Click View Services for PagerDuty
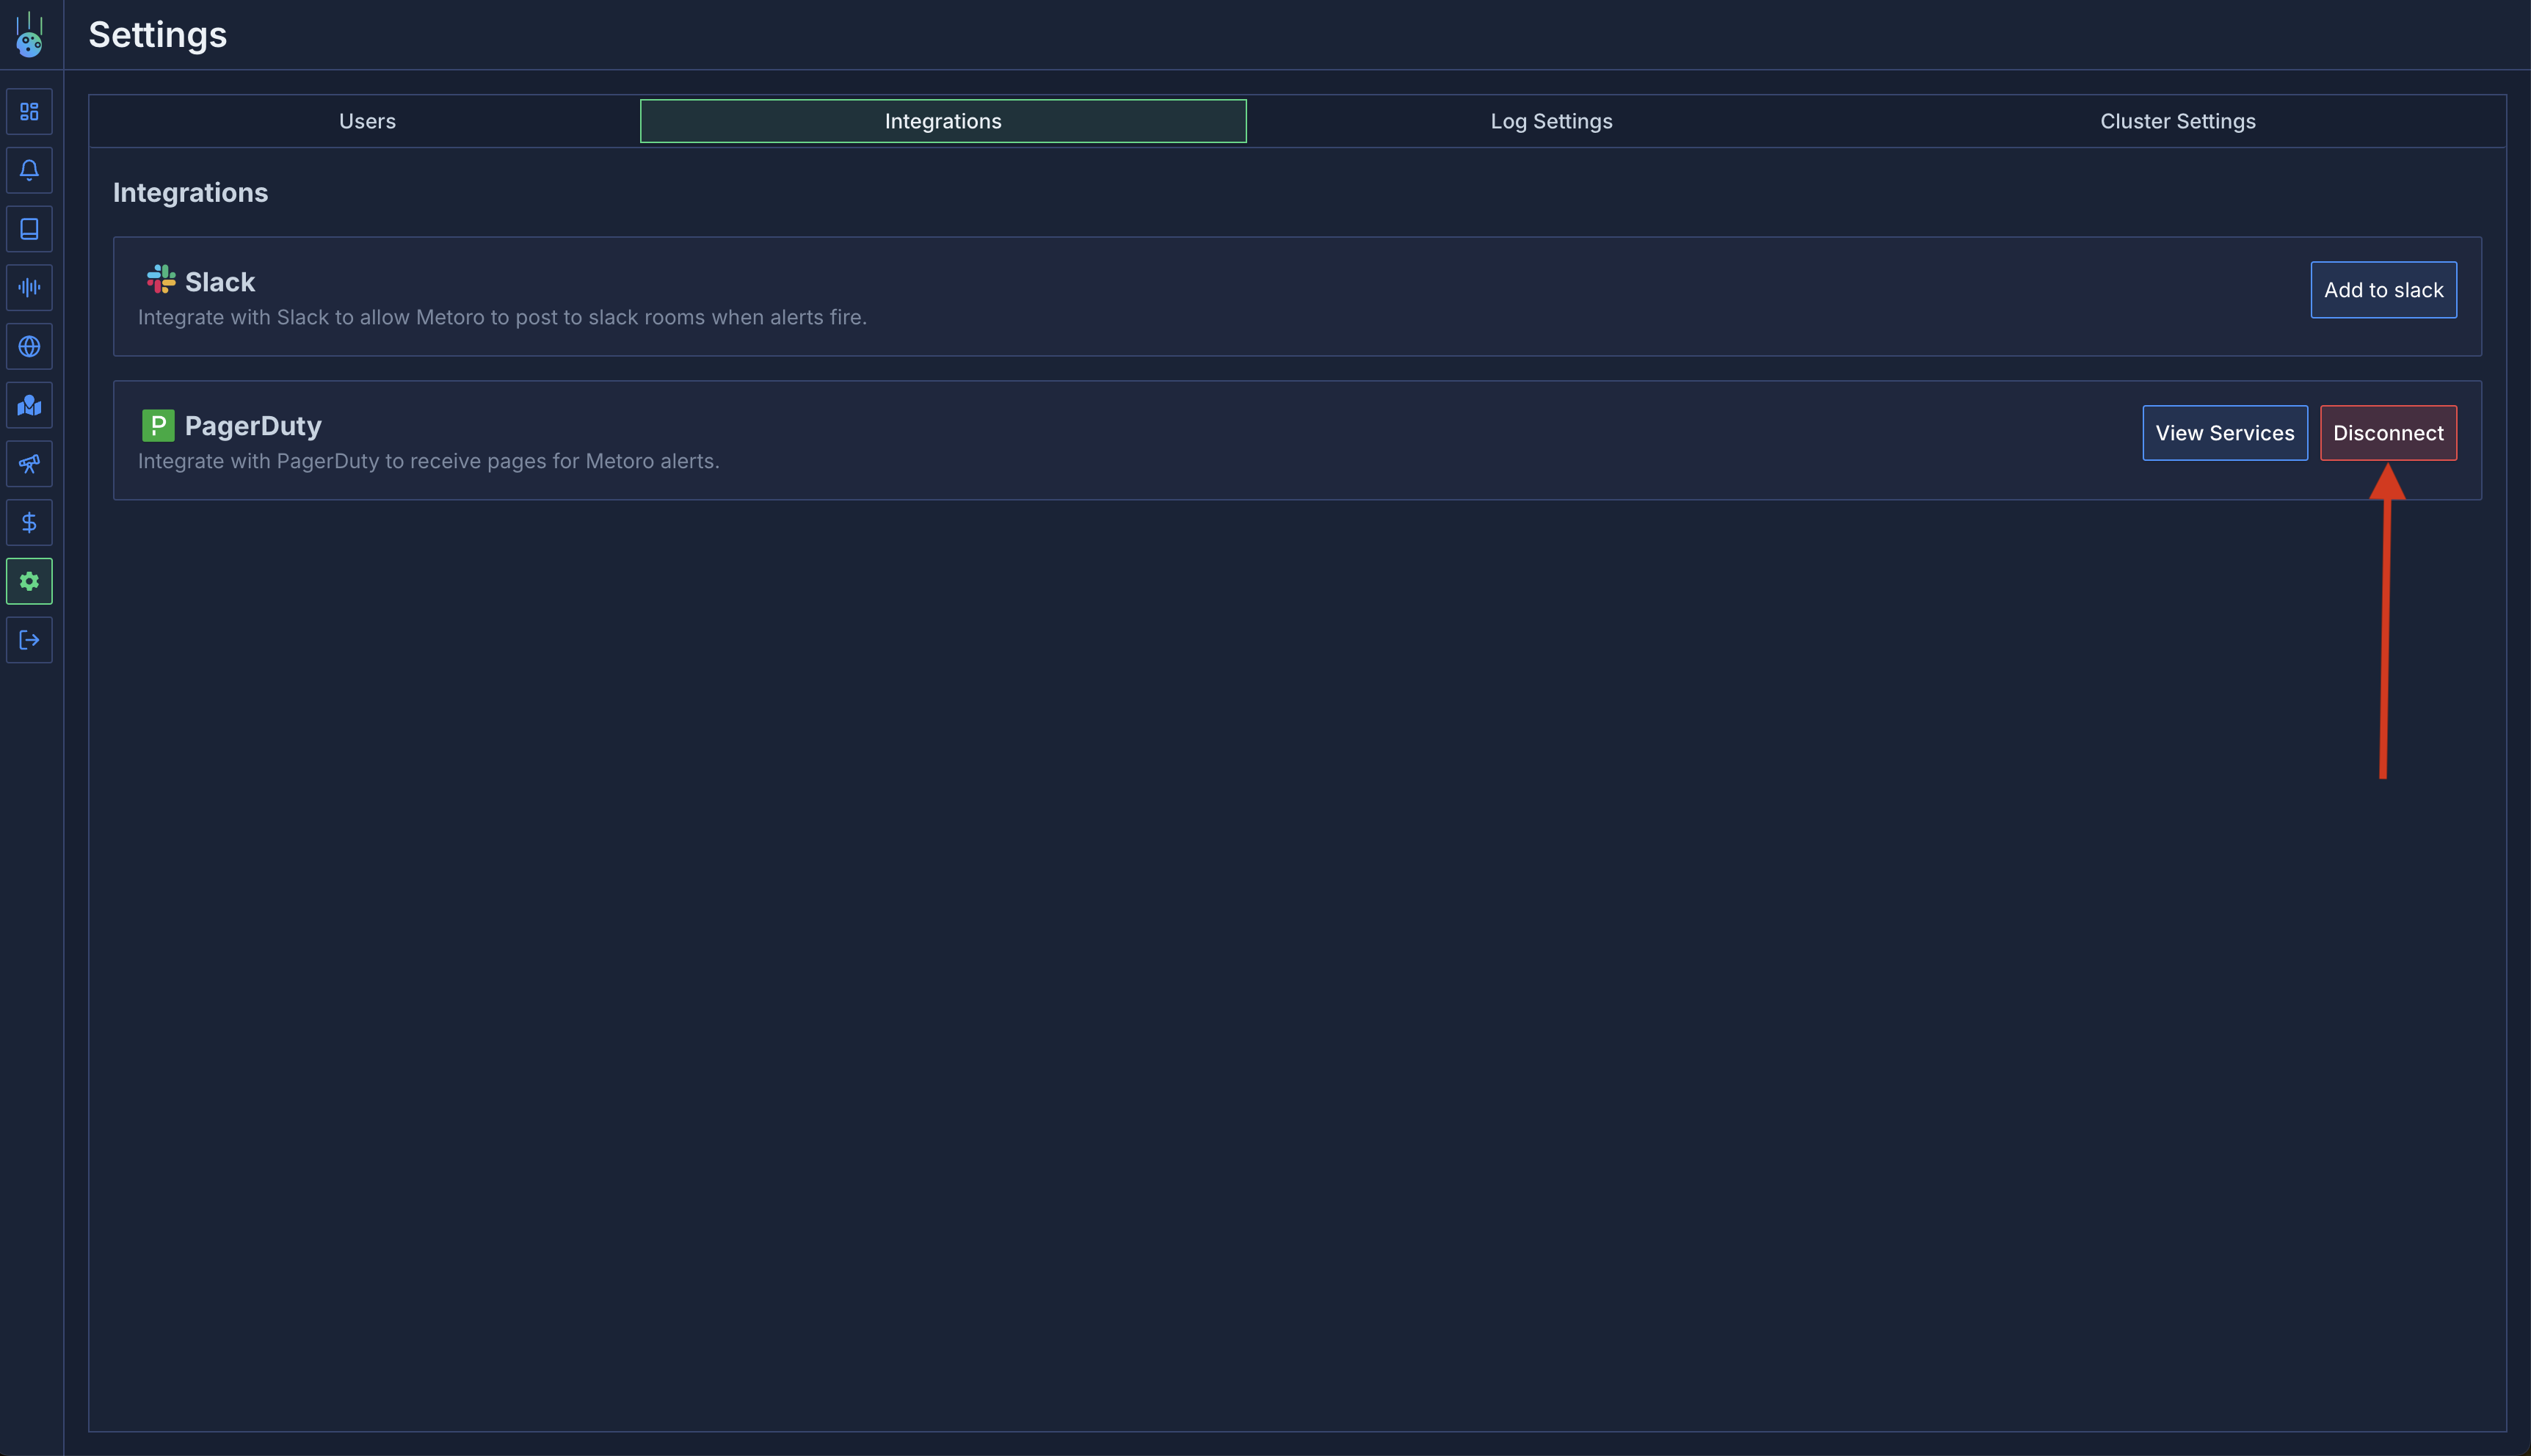Image resolution: width=2531 pixels, height=1456 pixels. click(2224, 433)
